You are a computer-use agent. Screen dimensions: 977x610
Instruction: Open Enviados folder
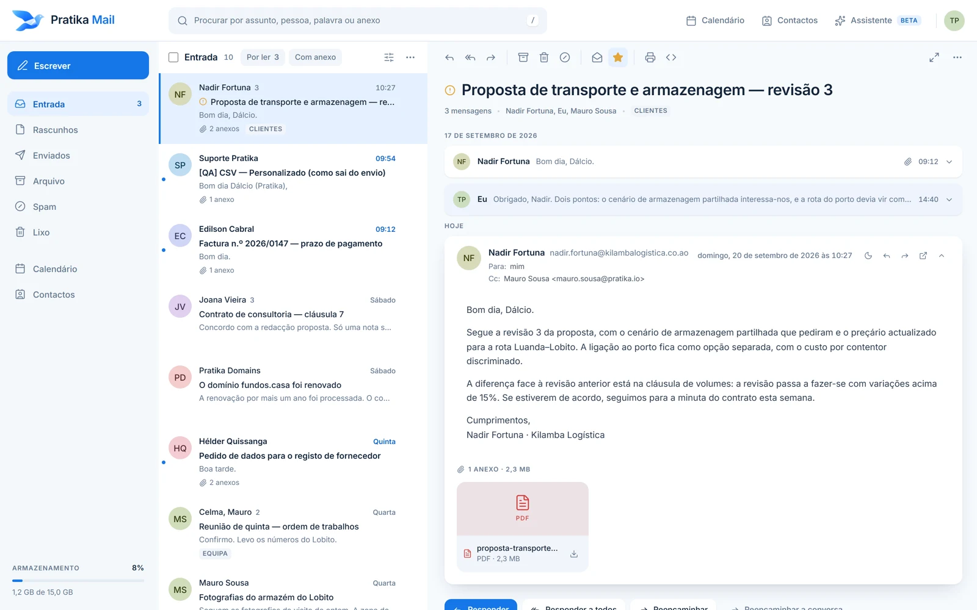coord(78,156)
